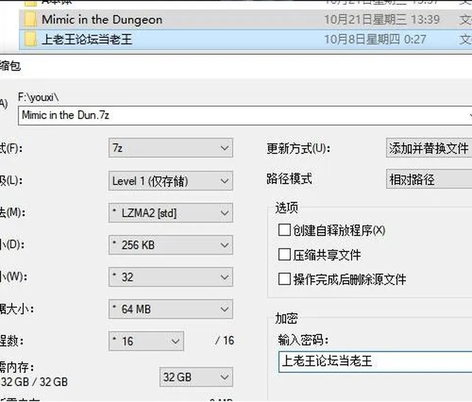Expand the 相对路径 path mode dropdown
This screenshot has height=402, width=472.
coord(429,179)
